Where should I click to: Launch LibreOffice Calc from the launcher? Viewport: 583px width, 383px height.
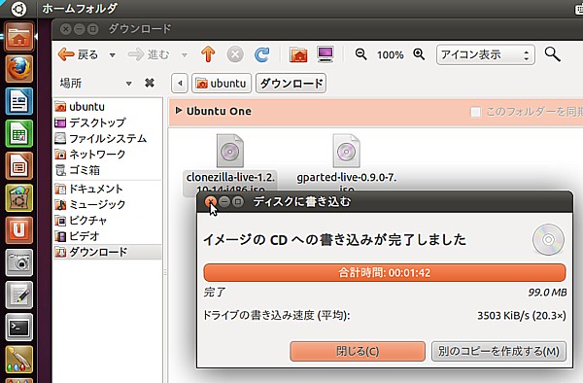point(19,133)
